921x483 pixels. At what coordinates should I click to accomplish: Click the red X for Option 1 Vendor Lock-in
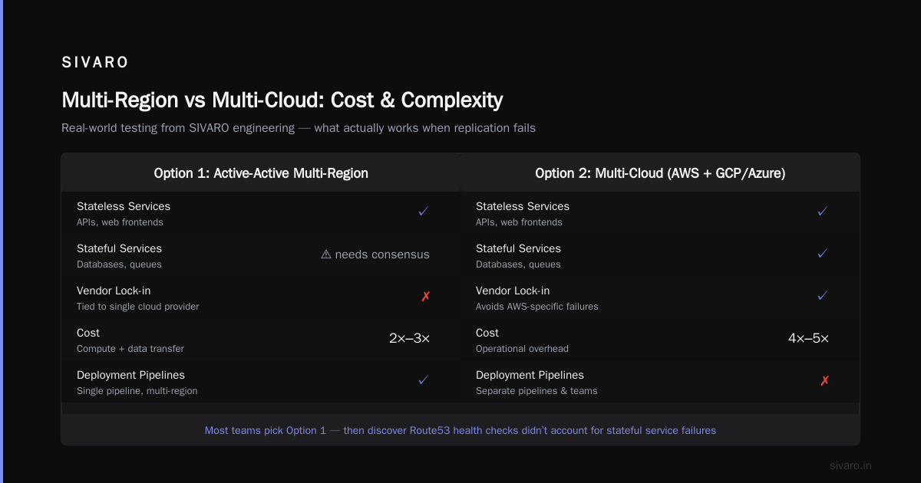click(x=425, y=297)
